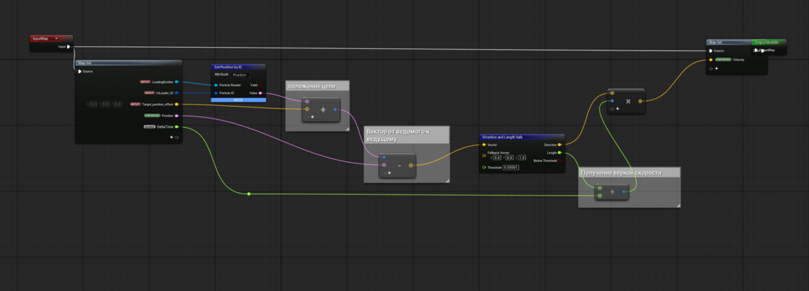
Task: Click the Divide node's division symbol
Action: (612, 191)
